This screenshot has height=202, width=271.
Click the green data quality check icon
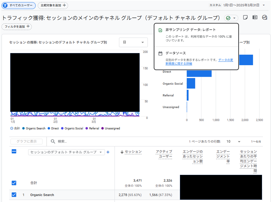(x=228, y=18)
